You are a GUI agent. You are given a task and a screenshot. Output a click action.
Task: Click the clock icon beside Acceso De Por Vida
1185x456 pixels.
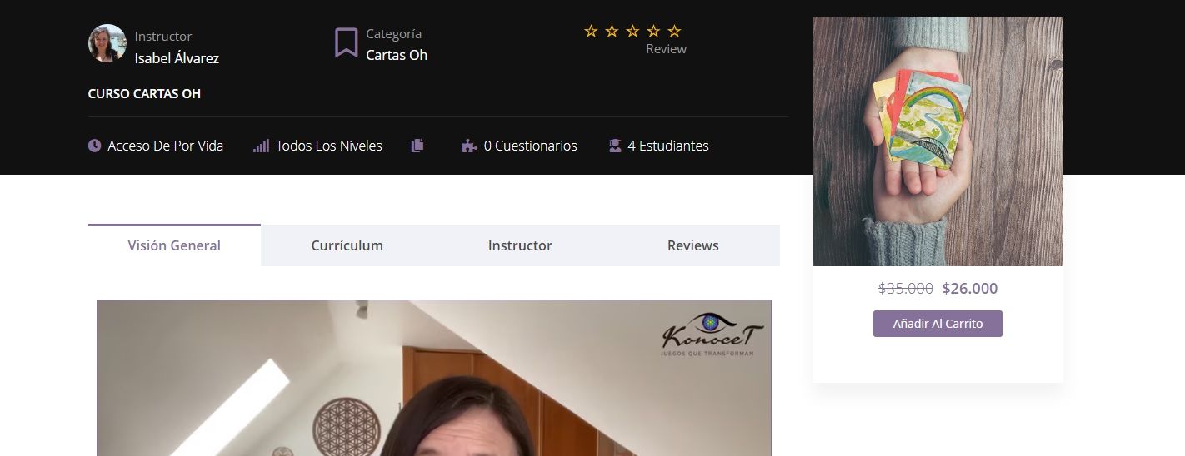(x=95, y=146)
